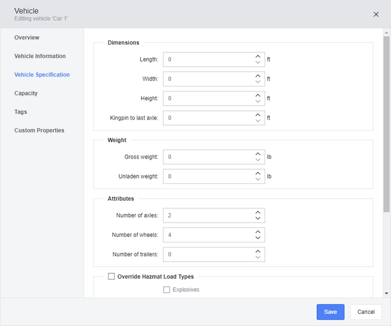Decrement the Number of wheels
This screenshot has width=391, height=326.
[258, 238]
